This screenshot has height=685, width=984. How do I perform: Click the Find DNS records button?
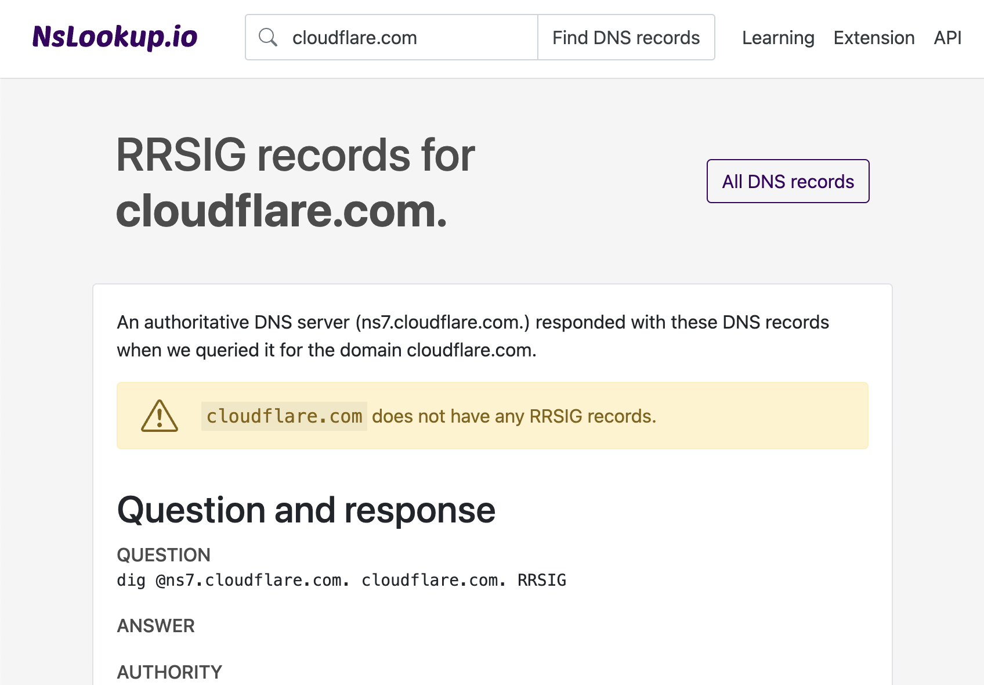[x=625, y=37]
